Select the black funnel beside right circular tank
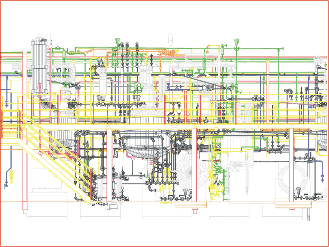 (298, 193)
